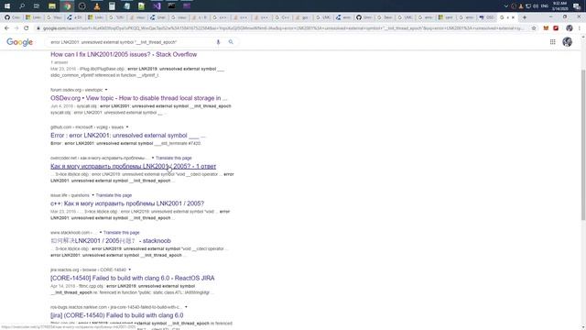Open the taskbar clock and date
Viewport: 586px width, 330px height.
tap(559, 6)
